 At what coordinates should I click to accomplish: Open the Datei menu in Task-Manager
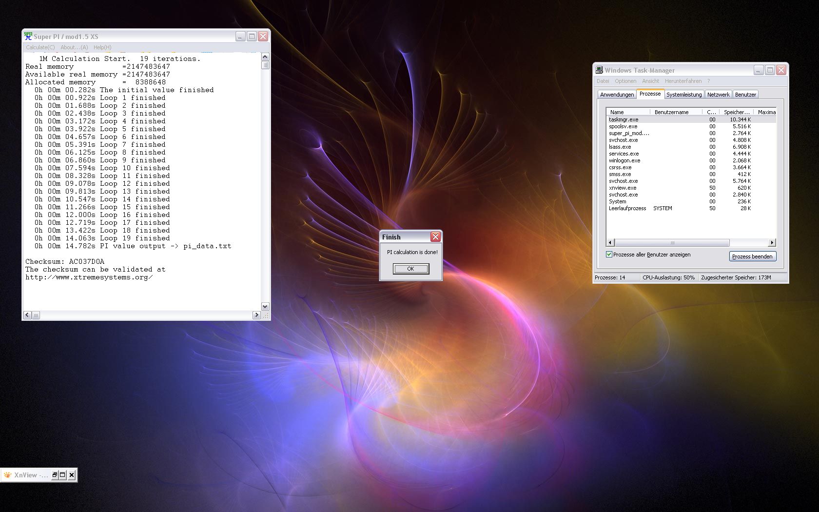pos(603,81)
